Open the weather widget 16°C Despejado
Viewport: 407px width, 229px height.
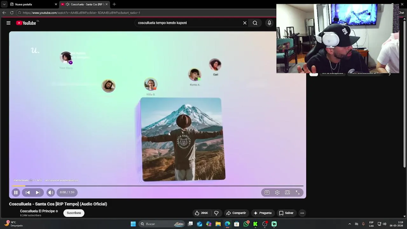point(13,224)
